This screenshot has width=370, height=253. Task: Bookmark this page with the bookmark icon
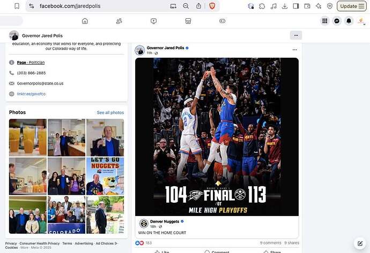point(17,6)
